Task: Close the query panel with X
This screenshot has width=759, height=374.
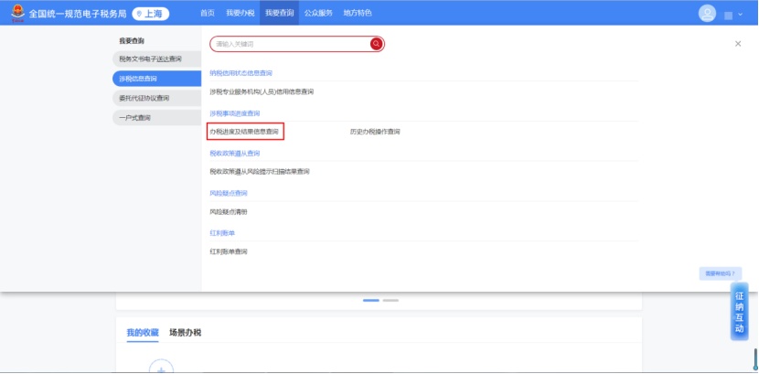Action: click(738, 44)
